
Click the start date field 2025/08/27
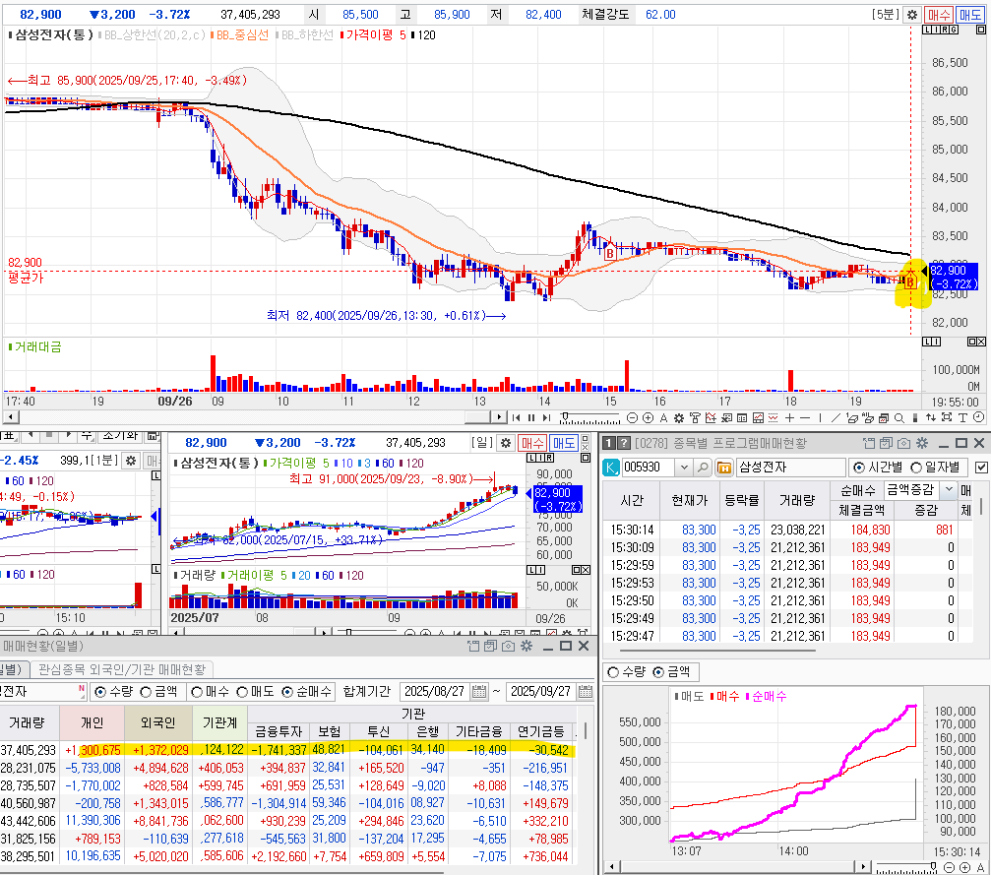click(436, 692)
